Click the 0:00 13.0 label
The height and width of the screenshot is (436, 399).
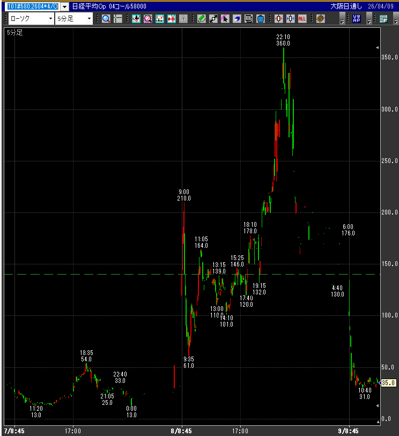[x=131, y=412]
